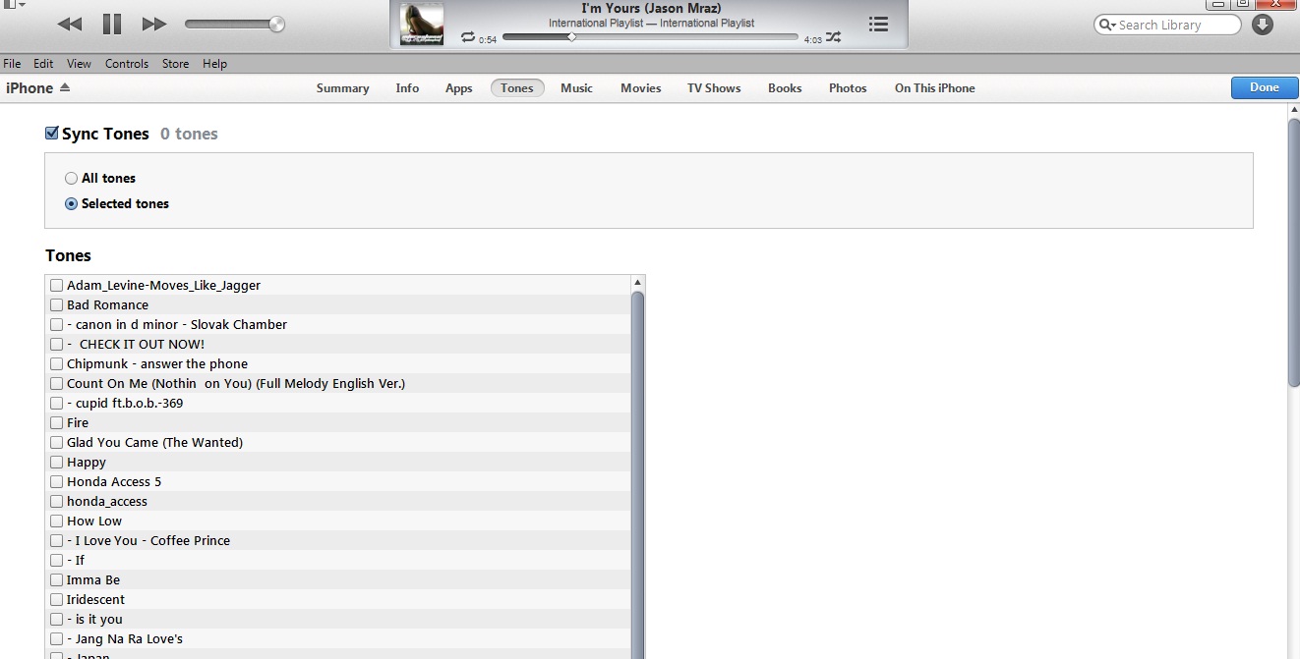1300x659 pixels.
Task: Switch to the Summary tab
Action: click(342, 88)
